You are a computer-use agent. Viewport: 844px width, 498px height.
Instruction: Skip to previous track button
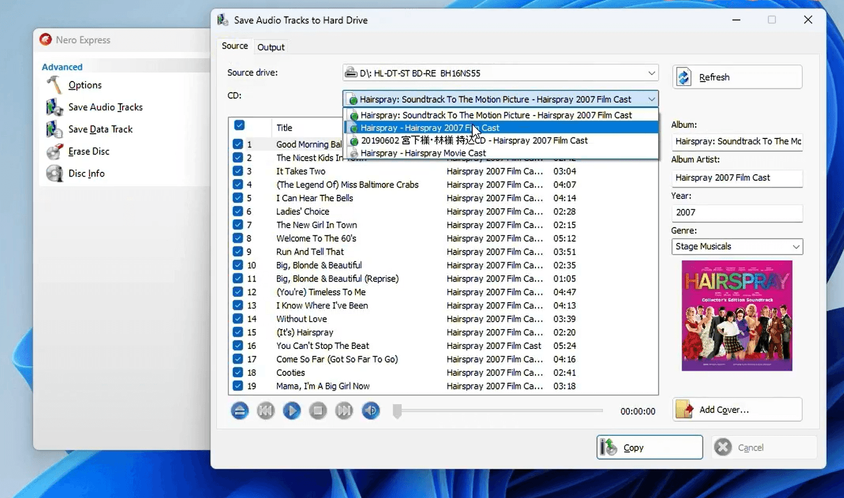tap(266, 411)
